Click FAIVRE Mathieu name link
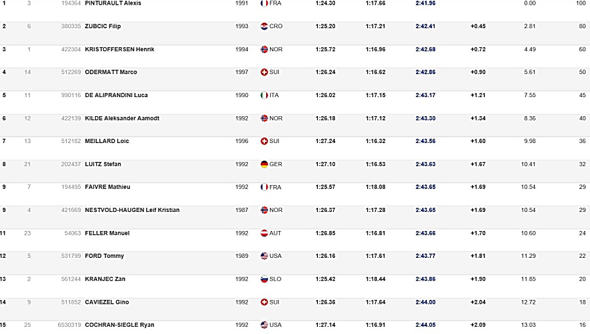The image size is (590, 334). [108, 187]
